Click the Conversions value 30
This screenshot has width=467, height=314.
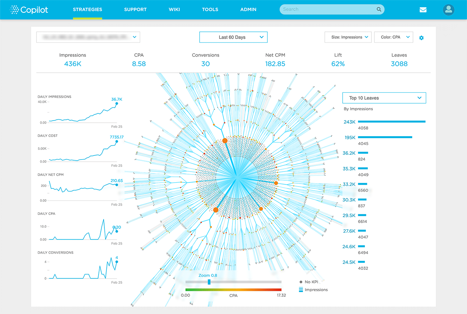[x=205, y=64]
